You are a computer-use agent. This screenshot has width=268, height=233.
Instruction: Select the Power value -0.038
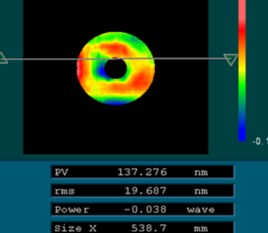(145, 209)
